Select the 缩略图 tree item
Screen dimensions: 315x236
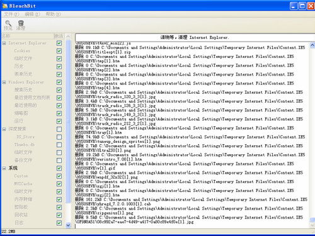[x=21, y=113]
